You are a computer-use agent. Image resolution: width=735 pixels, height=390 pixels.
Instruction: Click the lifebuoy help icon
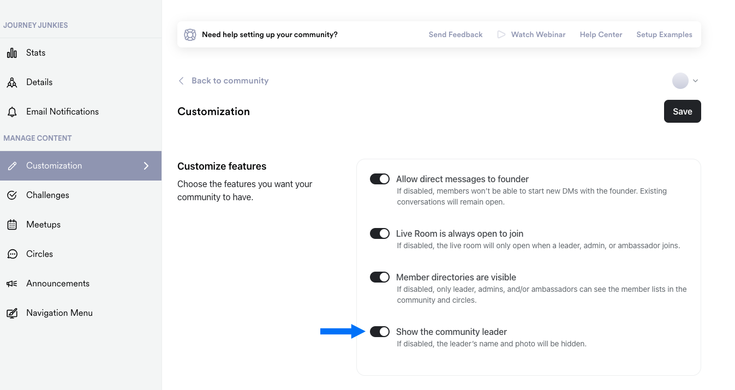(190, 34)
